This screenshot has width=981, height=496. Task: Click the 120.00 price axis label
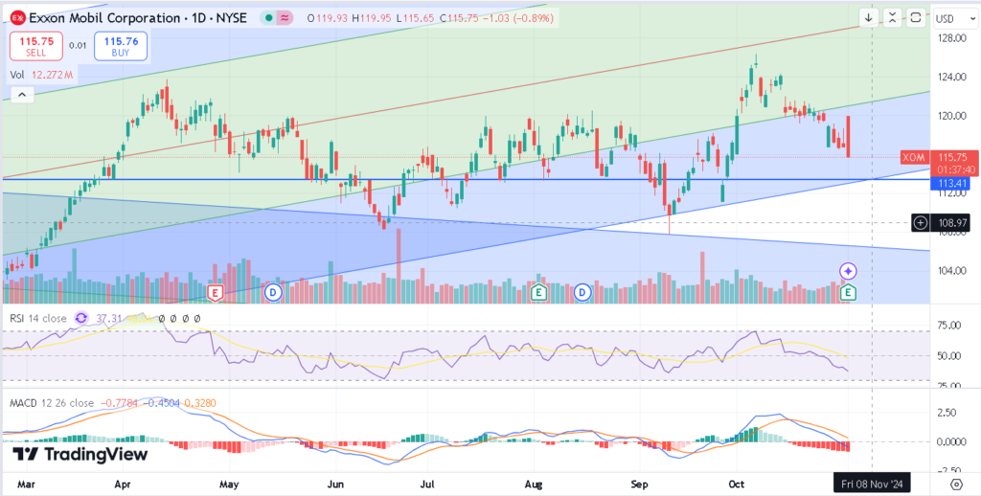953,116
